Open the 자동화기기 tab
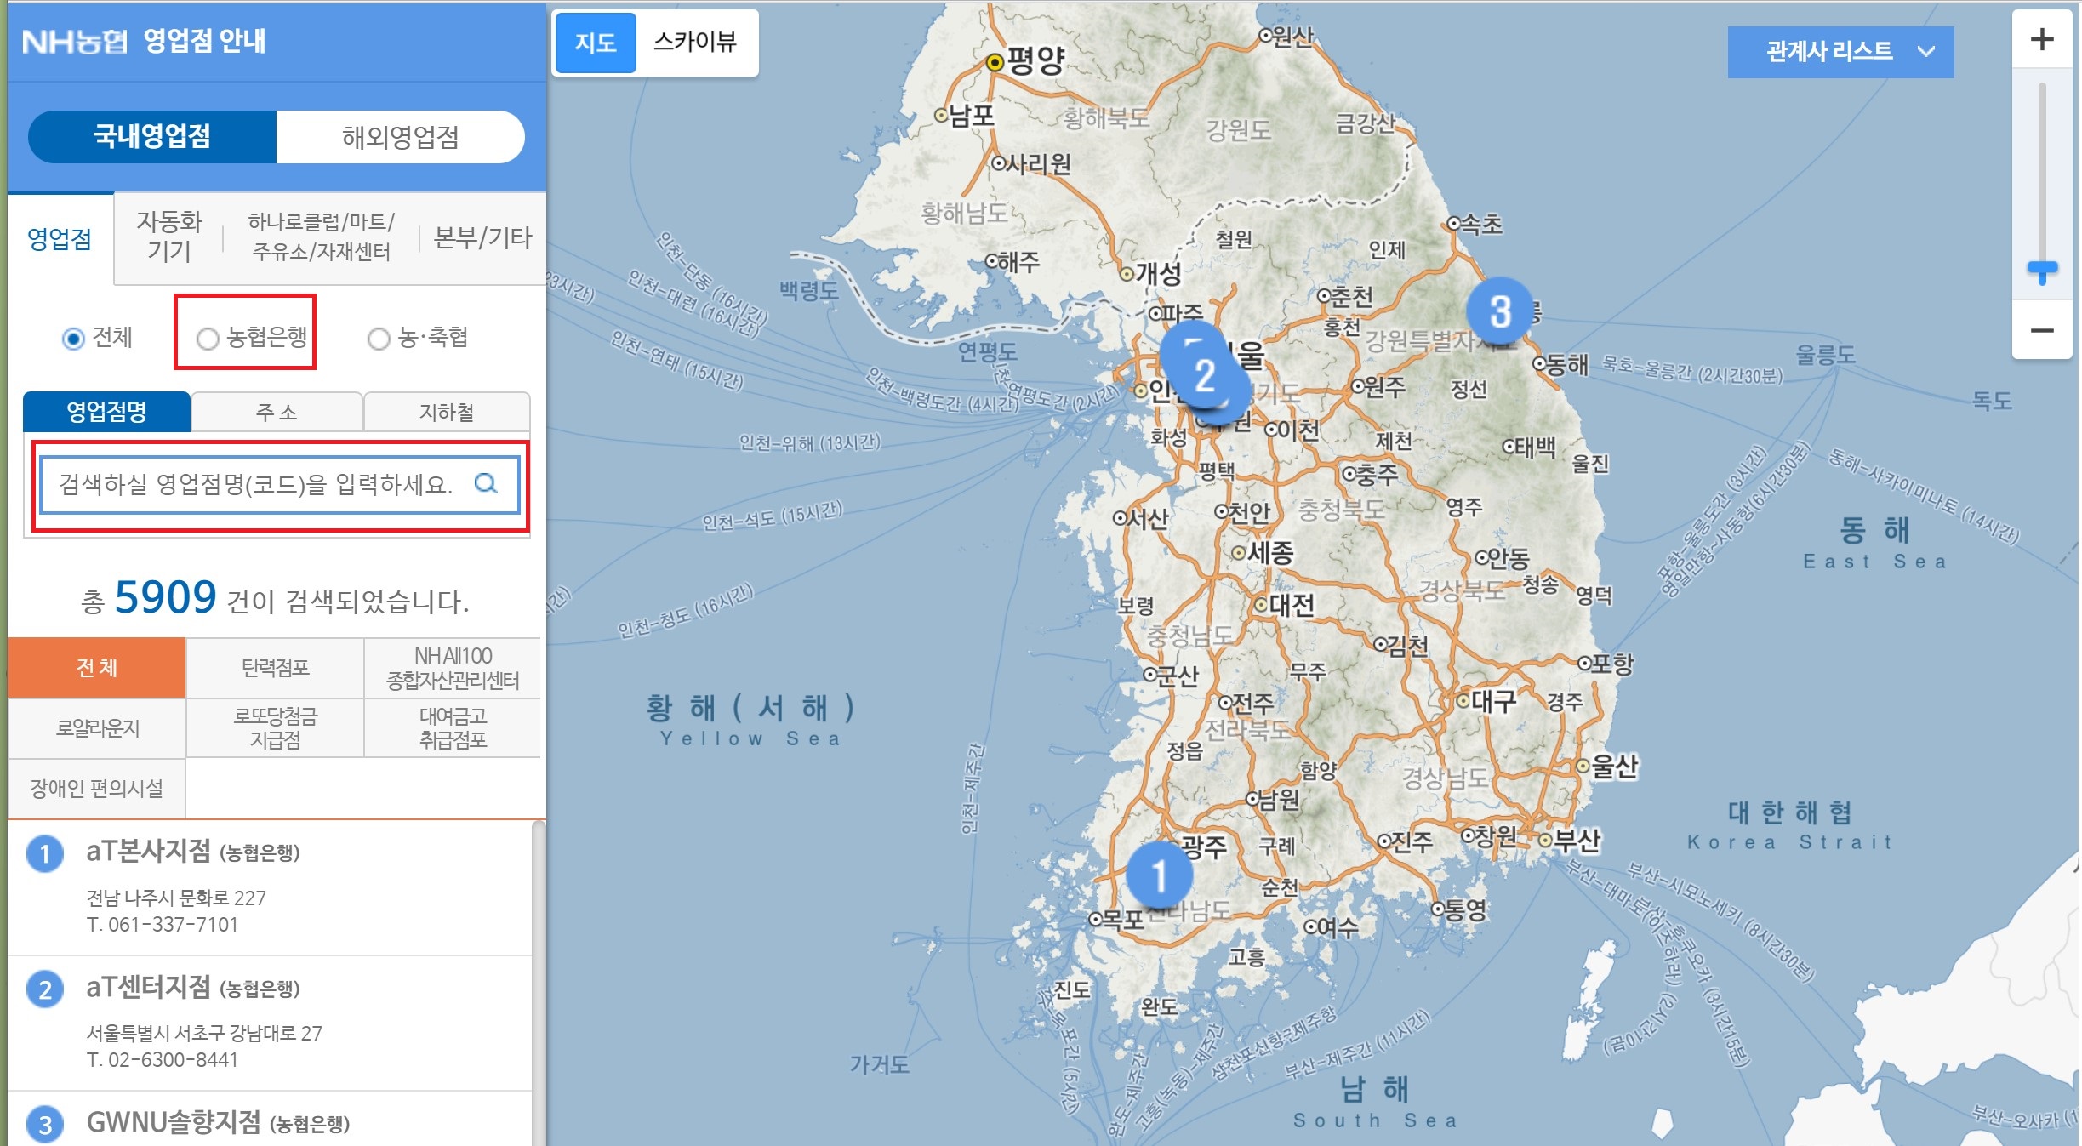 pos(169,237)
